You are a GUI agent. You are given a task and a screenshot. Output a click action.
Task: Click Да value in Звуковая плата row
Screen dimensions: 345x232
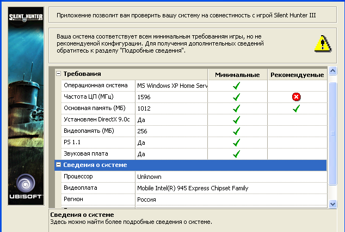pyautogui.click(x=141, y=154)
